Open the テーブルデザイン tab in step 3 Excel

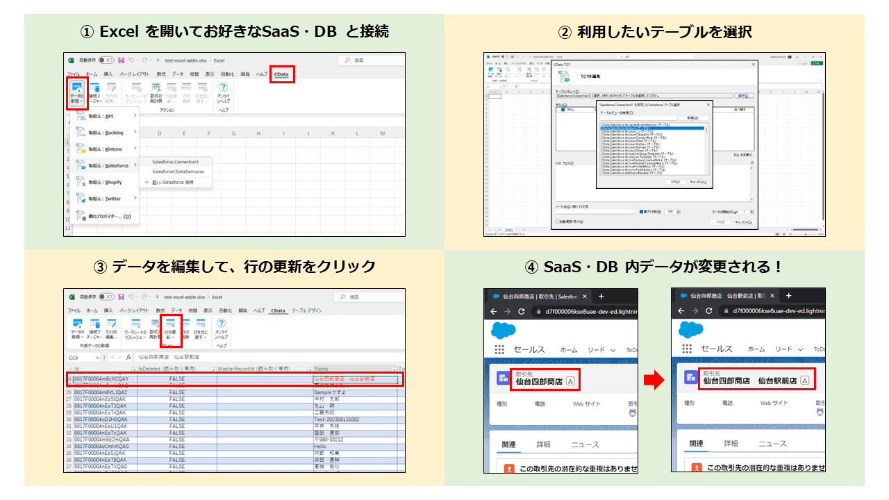[306, 310]
